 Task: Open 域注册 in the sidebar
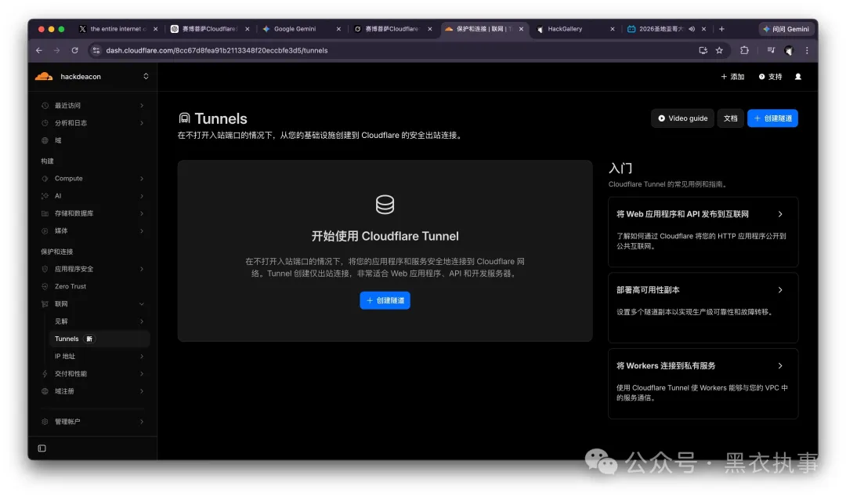tap(92, 391)
